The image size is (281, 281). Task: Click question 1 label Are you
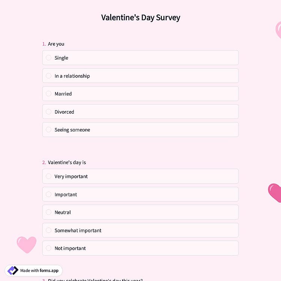coord(56,44)
